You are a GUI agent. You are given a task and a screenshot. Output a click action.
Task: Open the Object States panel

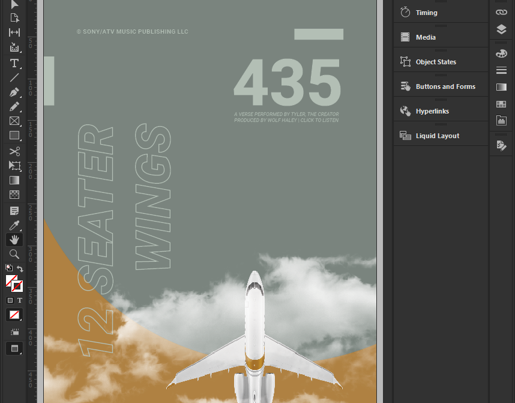click(441, 62)
